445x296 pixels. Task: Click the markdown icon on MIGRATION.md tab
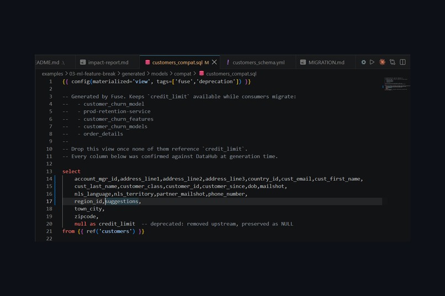click(303, 62)
